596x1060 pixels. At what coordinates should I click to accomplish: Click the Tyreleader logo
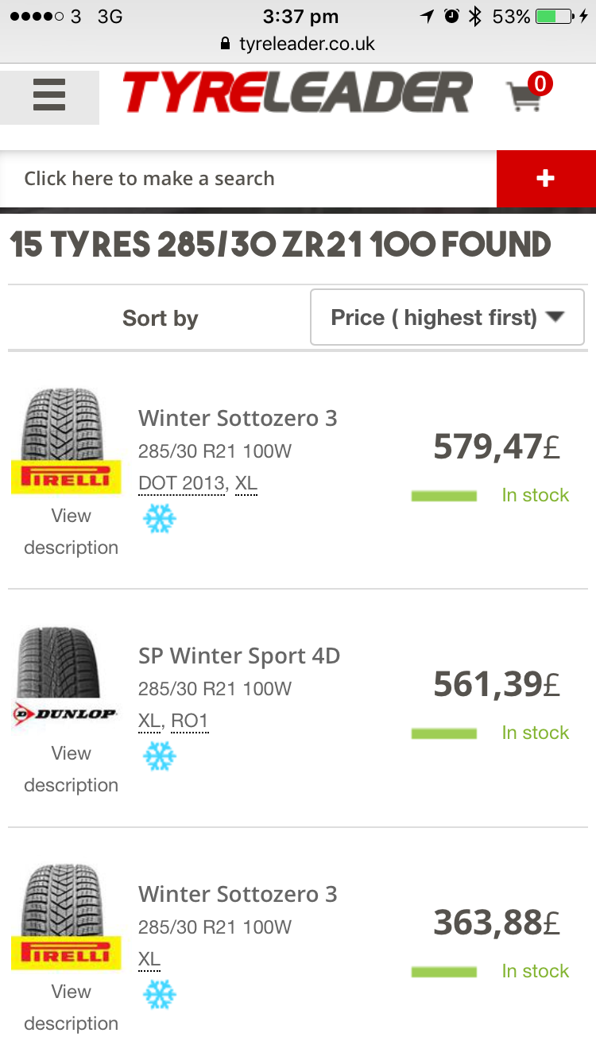click(x=298, y=95)
